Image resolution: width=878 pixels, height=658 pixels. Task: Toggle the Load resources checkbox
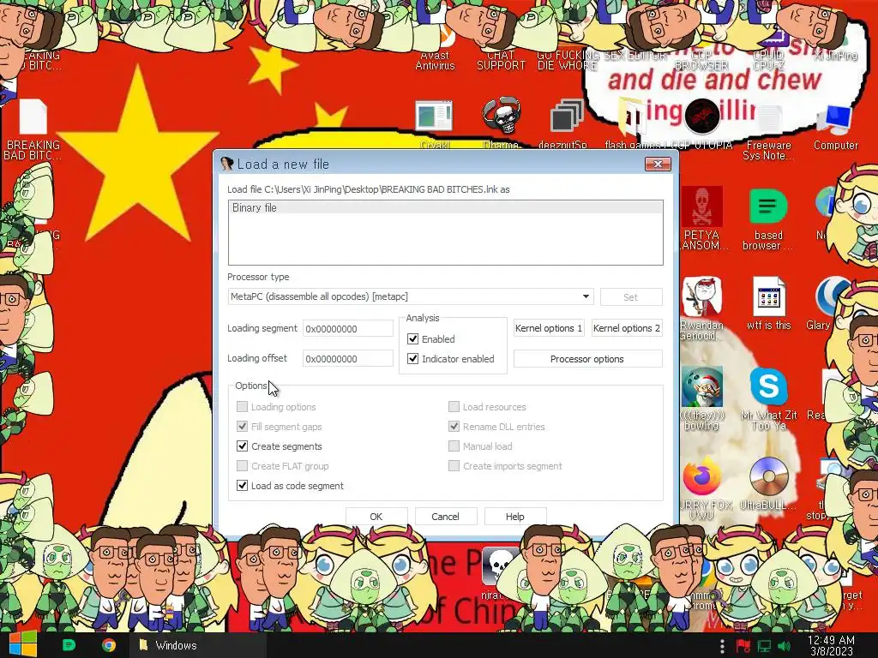(x=454, y=406)
